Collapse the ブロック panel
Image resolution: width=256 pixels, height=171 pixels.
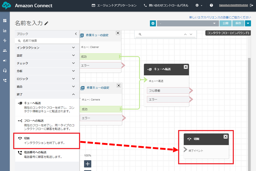76,34
